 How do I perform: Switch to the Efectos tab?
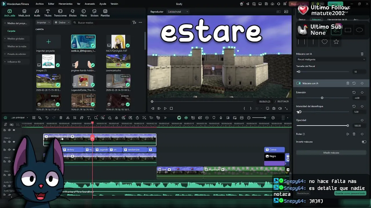[73, 13]
